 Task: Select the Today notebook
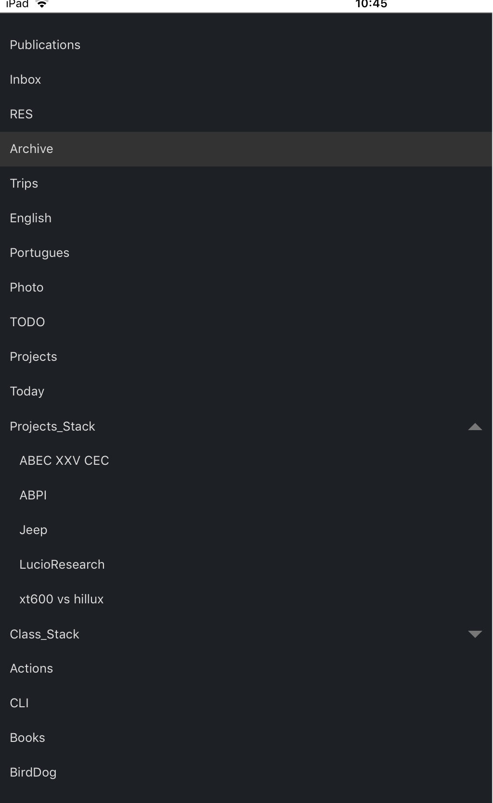pyautogui.click(x=27, y=391)
